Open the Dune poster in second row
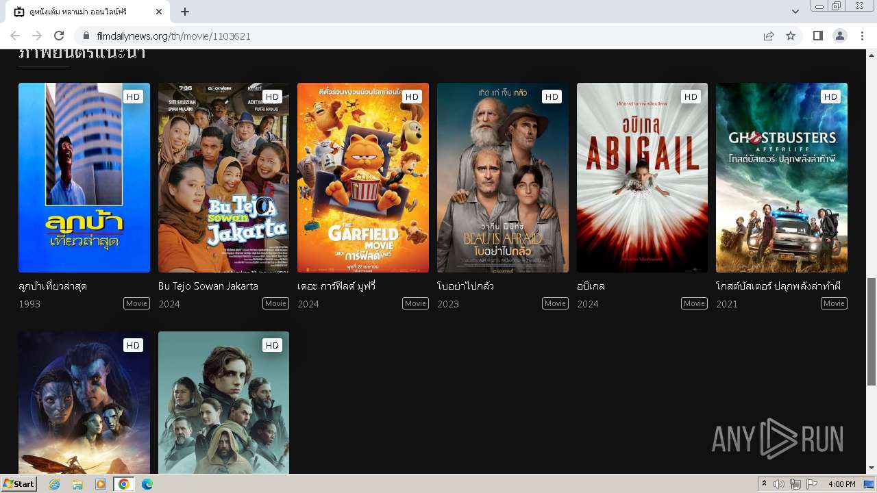 223,403
